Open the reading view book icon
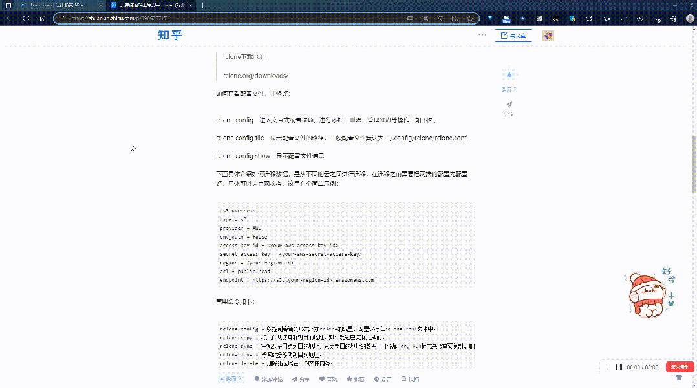This screenshot has height=388, width=697. click(x=455, y=18)
